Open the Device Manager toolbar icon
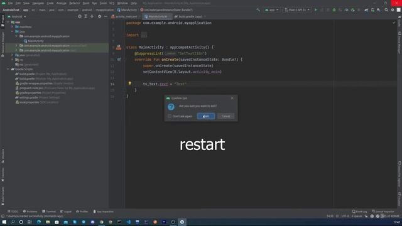Image resolution: width=402 pixels, height=226 pixels. (372, 10)
